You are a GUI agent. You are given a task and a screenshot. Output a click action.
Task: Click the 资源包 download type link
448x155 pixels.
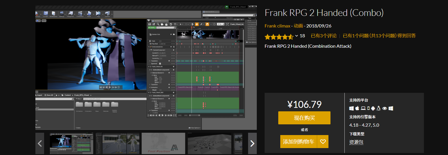tap(356, 142)
